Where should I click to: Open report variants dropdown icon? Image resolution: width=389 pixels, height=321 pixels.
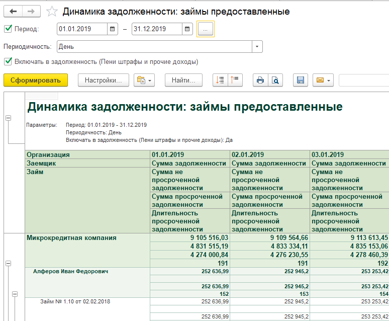click(144, 81)
